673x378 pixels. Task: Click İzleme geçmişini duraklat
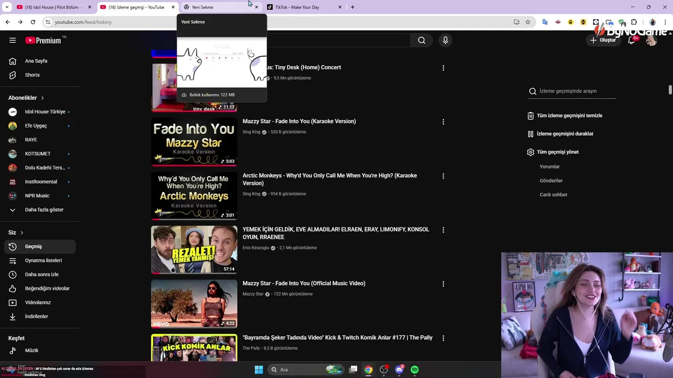(560, 134)
